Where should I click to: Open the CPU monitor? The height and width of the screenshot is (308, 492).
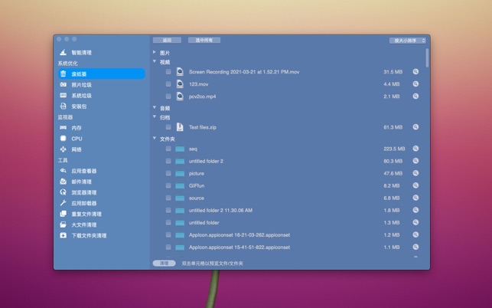[x=77, y=139]
